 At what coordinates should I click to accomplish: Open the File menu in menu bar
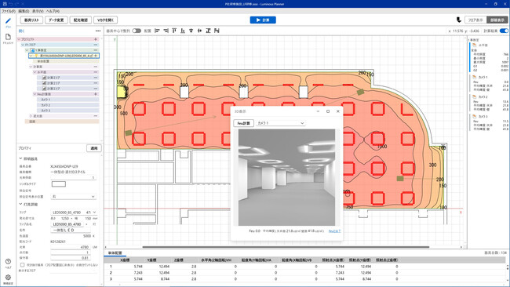pyautogui.click(x=9, y=11)
